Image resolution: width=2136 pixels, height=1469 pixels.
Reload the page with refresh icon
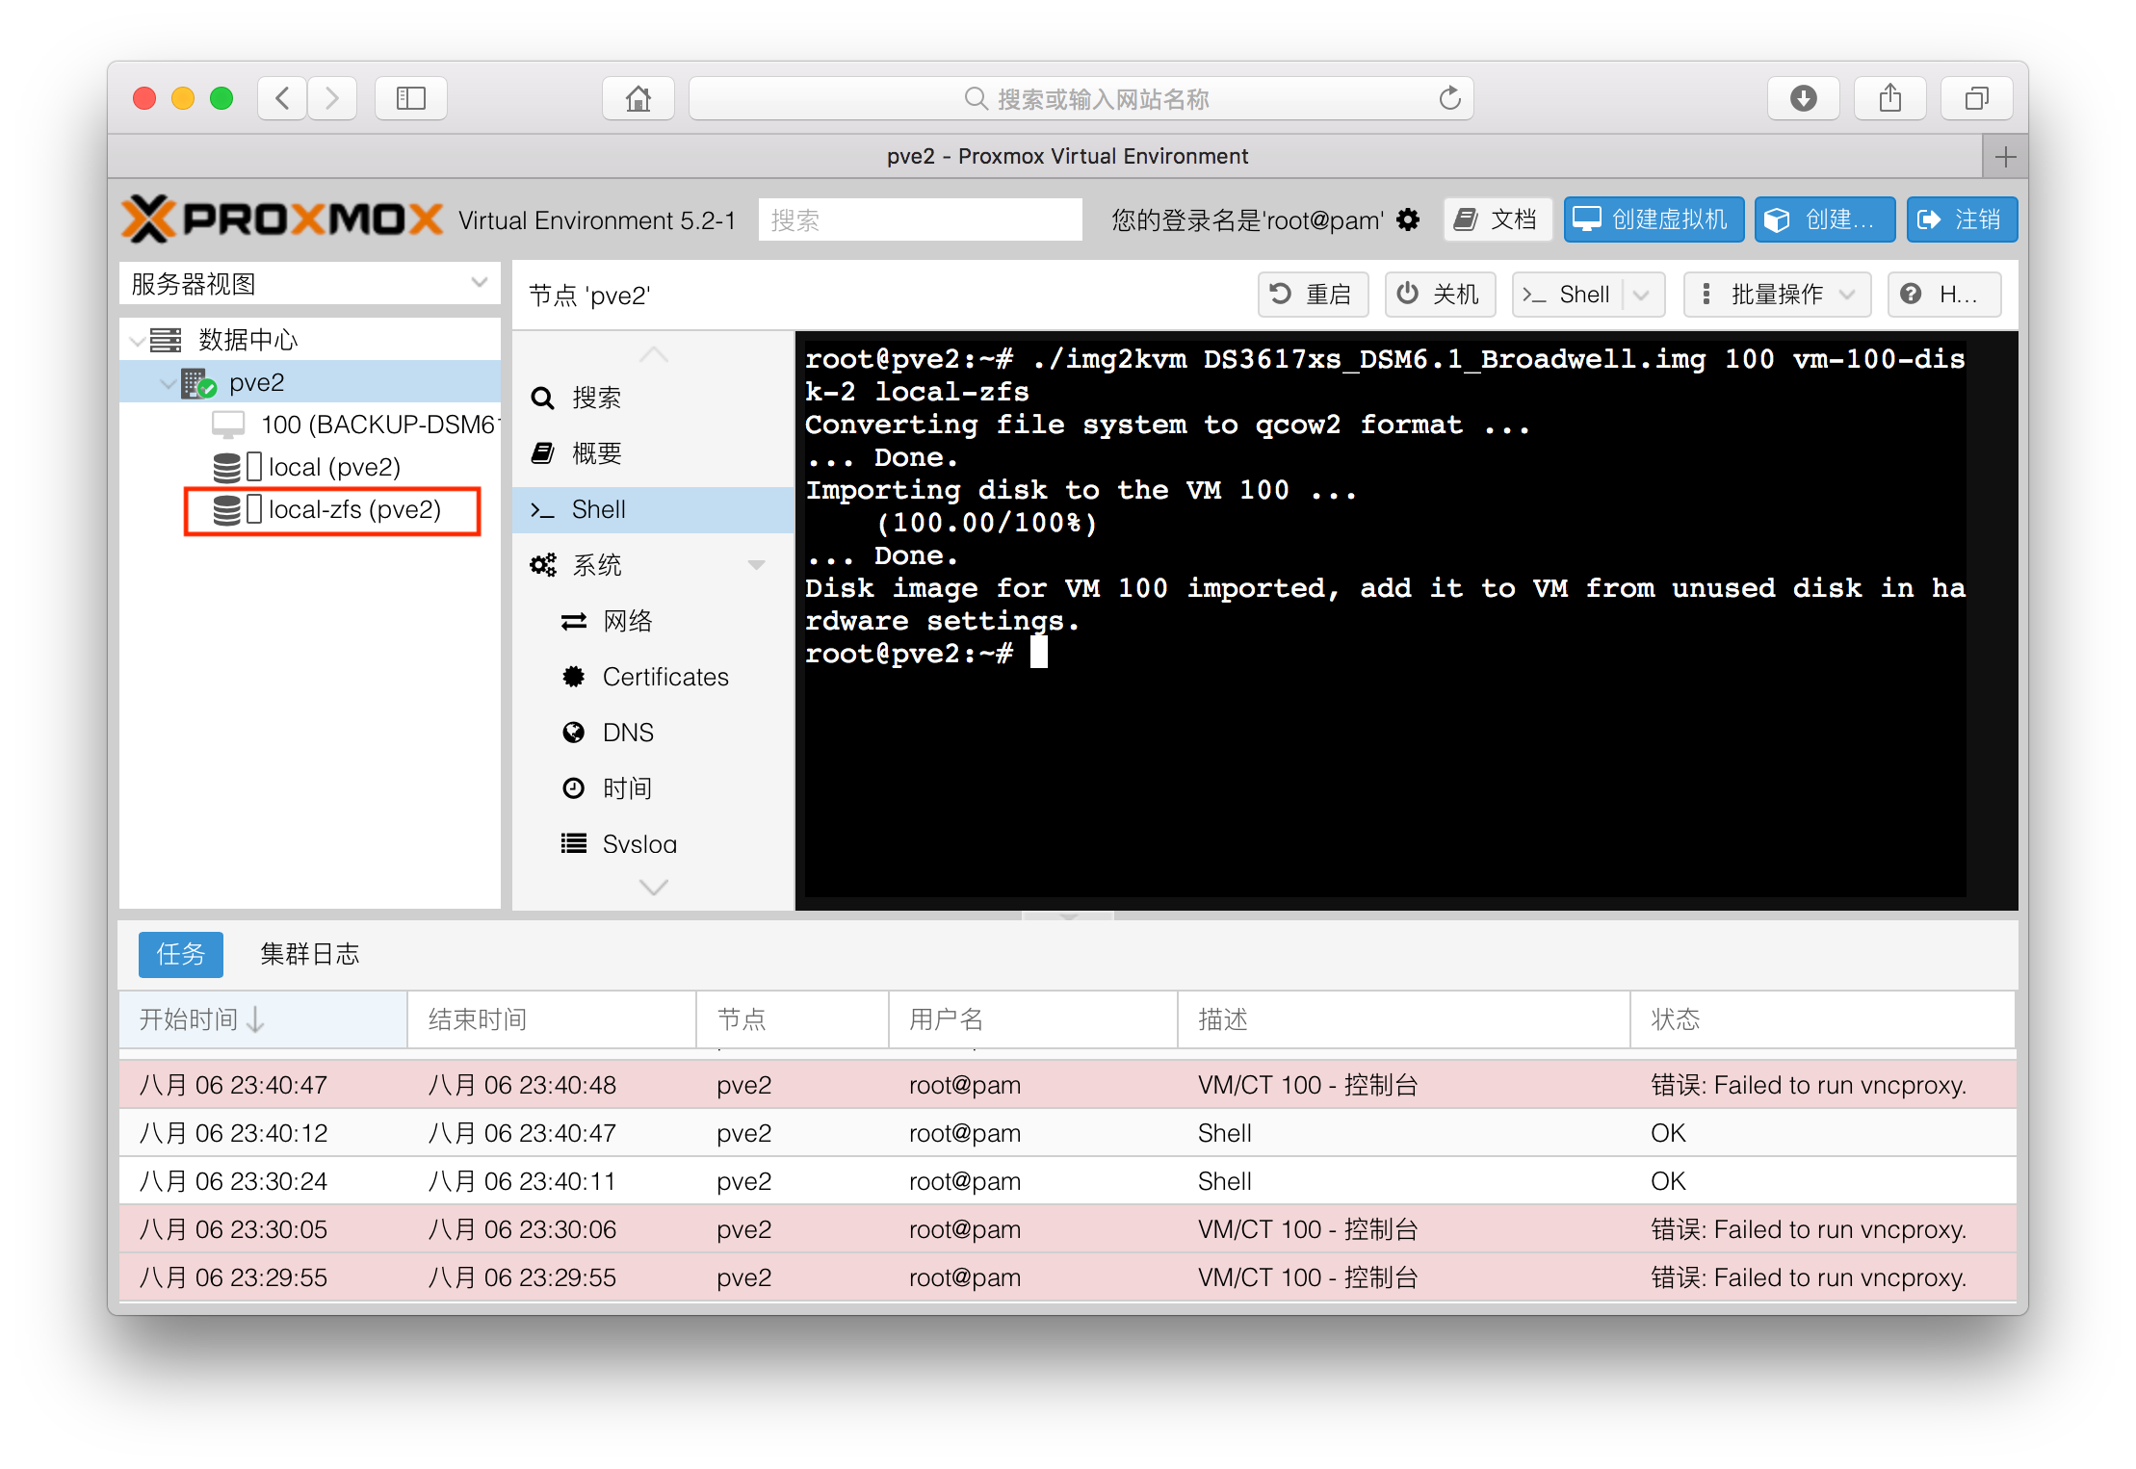click(x=1449, y=98)
